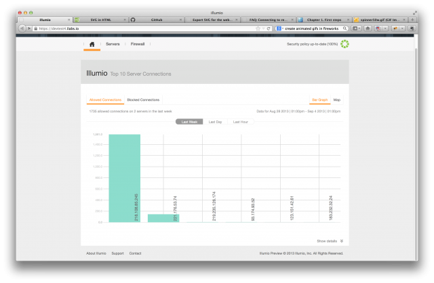The height and width of the screenshot is (283, 434).
Task: Click the orange extension toolbar icon
Action: coord(395,28)
